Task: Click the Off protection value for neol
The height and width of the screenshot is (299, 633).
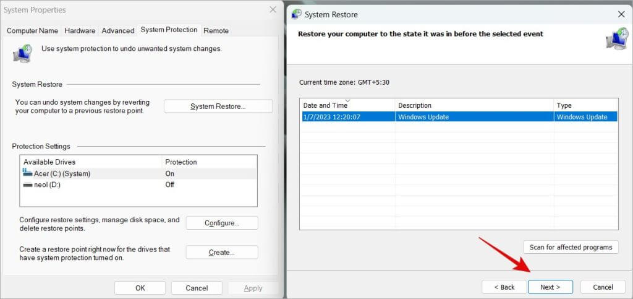Action: 169,184
